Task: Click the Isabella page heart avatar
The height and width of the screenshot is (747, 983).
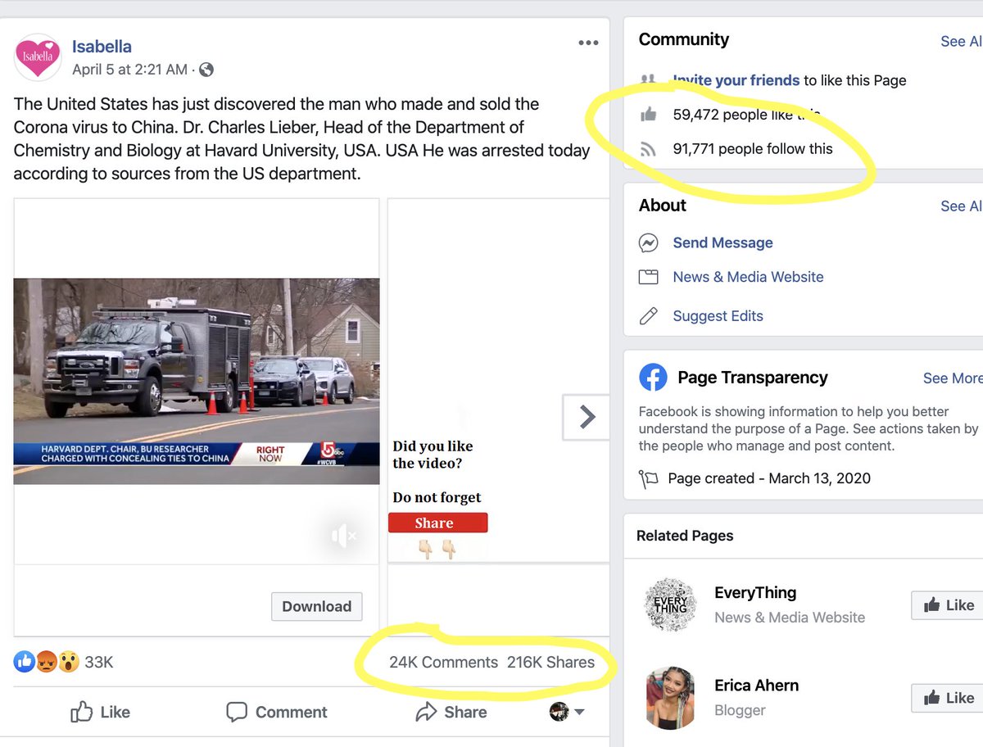Action: 38,57
